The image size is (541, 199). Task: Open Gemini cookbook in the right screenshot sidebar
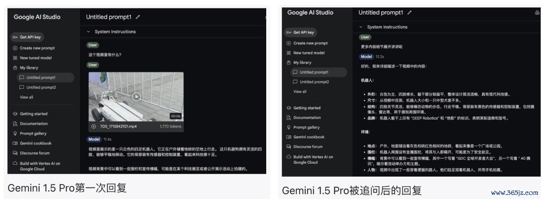click(x=306, y=137)
